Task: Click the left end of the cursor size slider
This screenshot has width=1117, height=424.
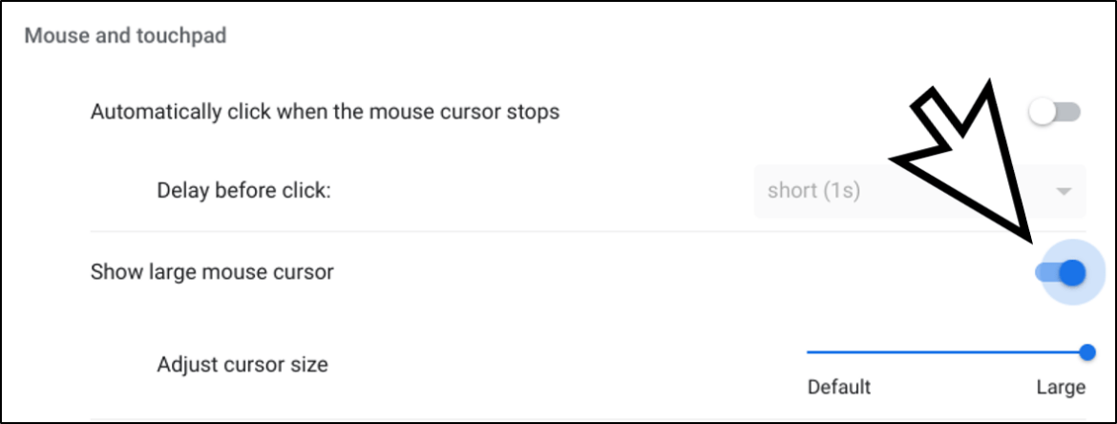Action: click(x=810, y=352)
